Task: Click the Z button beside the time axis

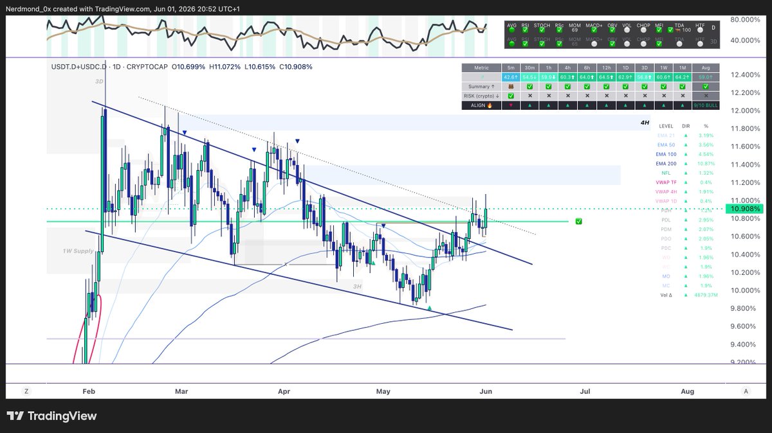Action: point(26,391)
